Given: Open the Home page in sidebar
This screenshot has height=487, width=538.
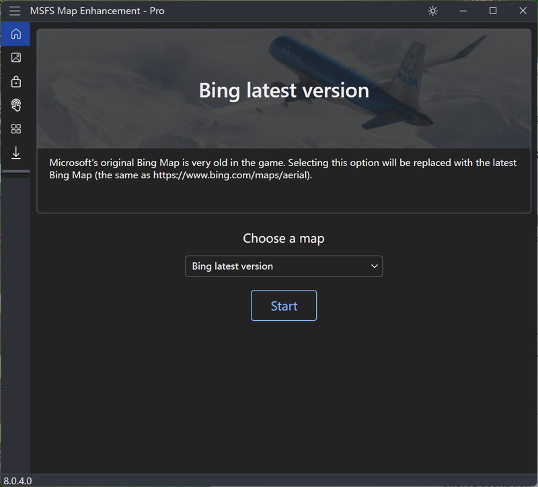Looking at the screenshot, I should click(15, 34).
